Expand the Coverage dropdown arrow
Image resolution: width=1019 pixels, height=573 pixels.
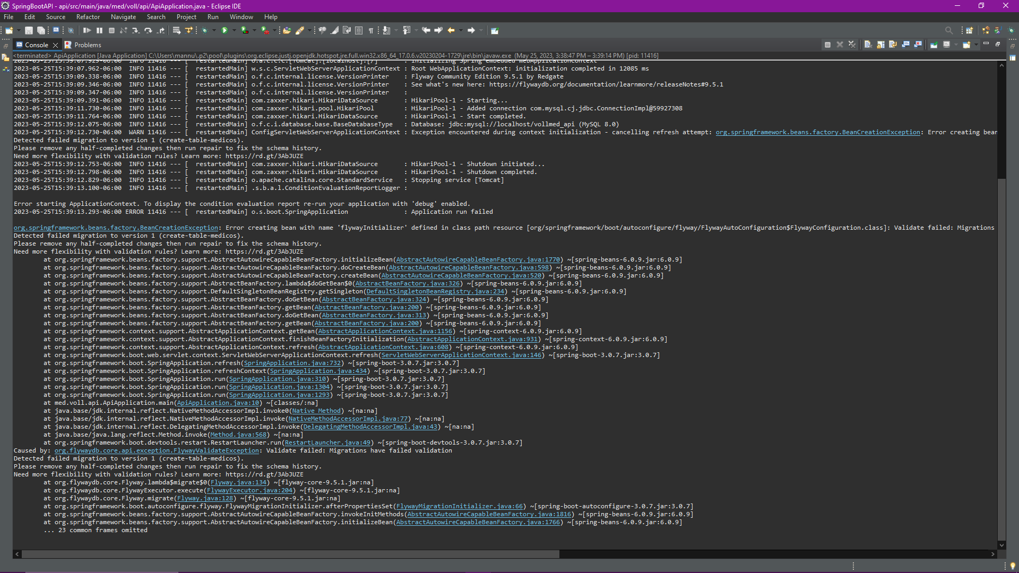[254, 30]
